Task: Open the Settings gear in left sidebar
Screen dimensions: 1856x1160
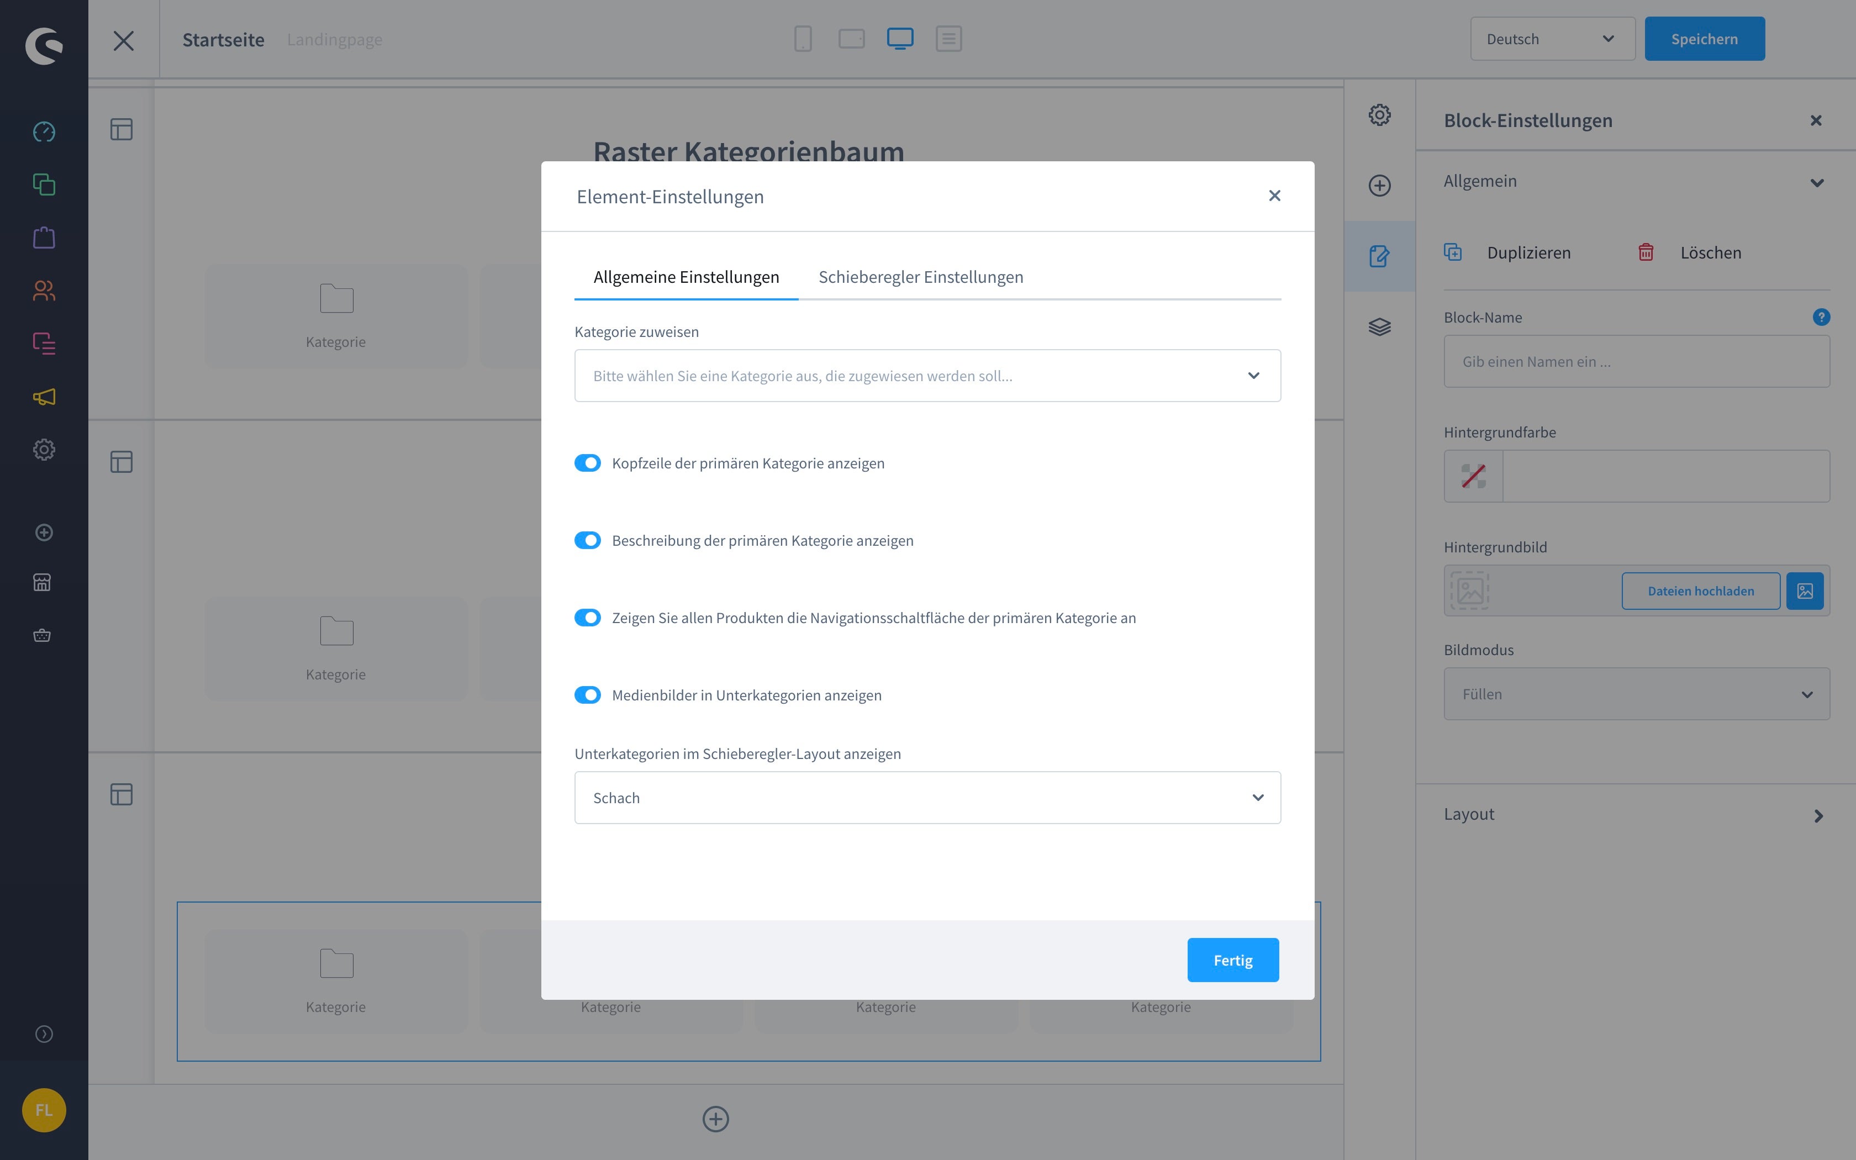Action: [x=44, y=450]
